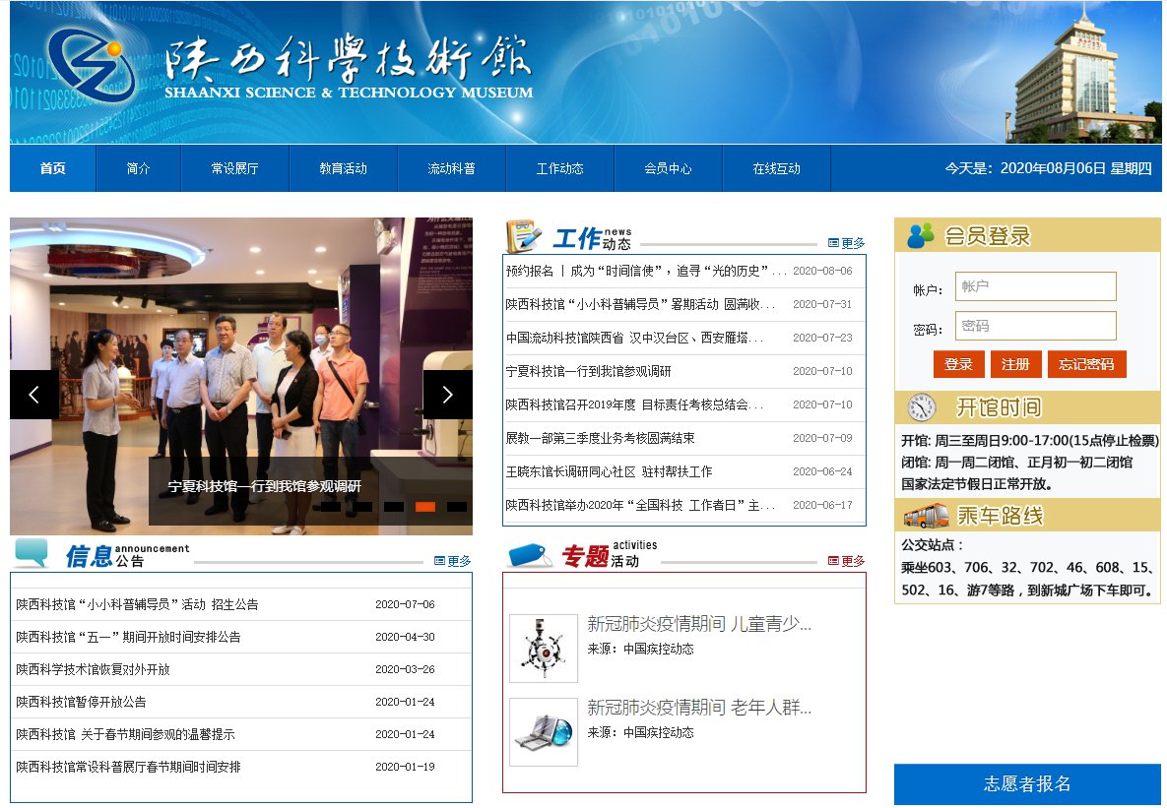Expand 更多 in the 专题活动 section

click(x=846, y=561)
